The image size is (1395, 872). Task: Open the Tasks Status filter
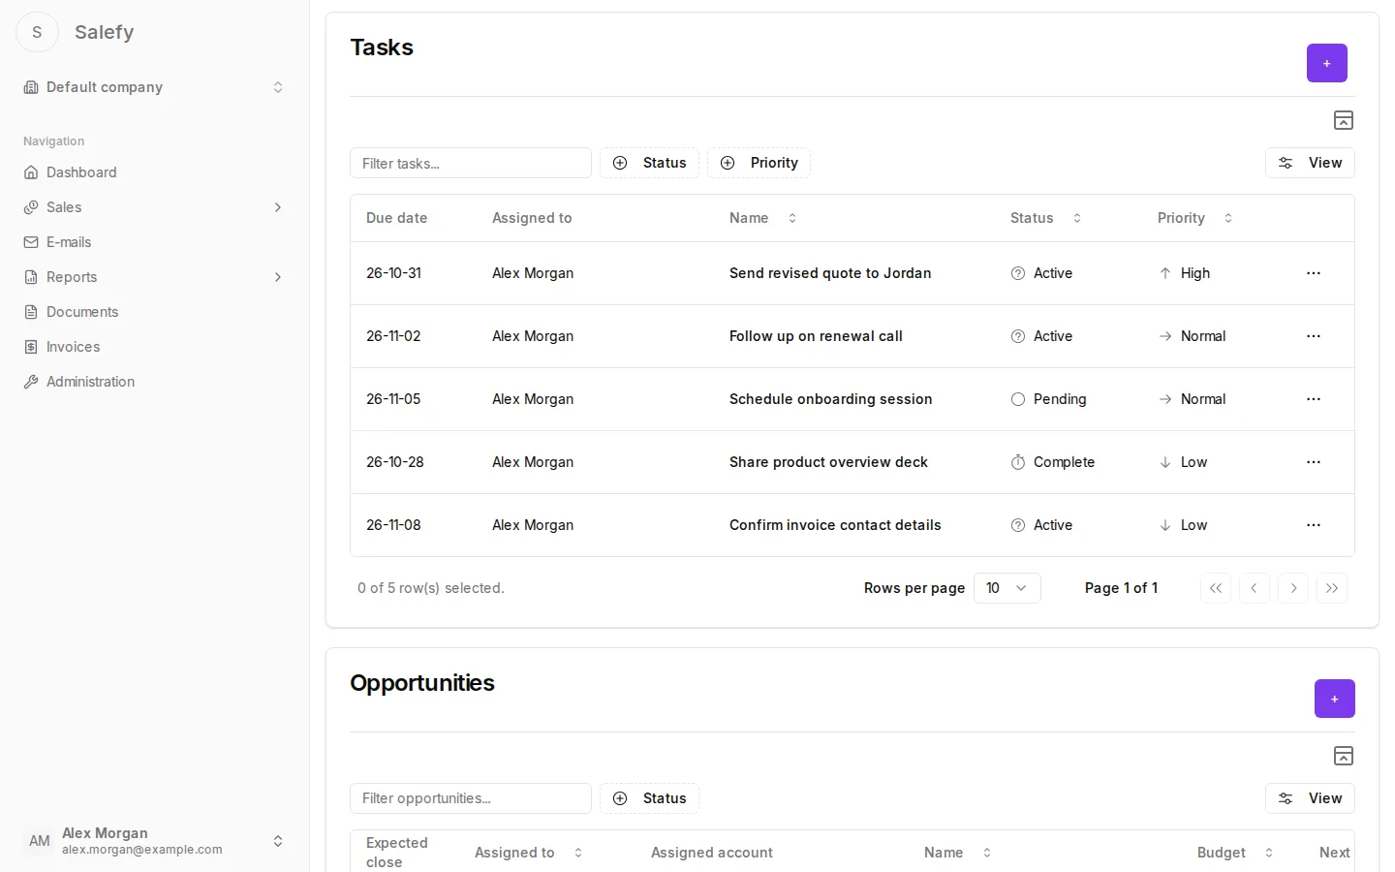pos(649,163)
